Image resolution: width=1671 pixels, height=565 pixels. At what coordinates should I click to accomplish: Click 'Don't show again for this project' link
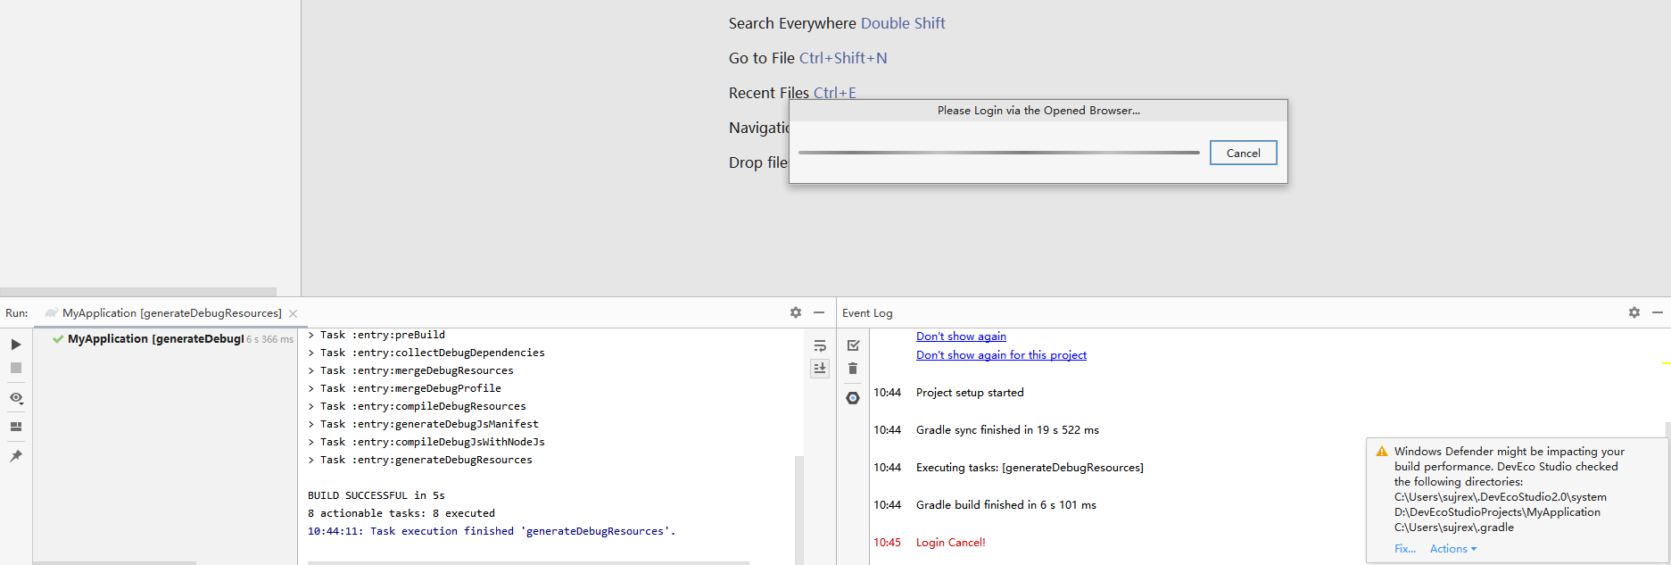tap(1001, 355)
